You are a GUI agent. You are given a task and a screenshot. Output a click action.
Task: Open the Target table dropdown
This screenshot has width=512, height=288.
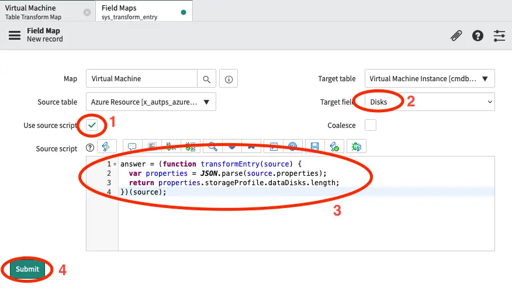pos(429,78)
